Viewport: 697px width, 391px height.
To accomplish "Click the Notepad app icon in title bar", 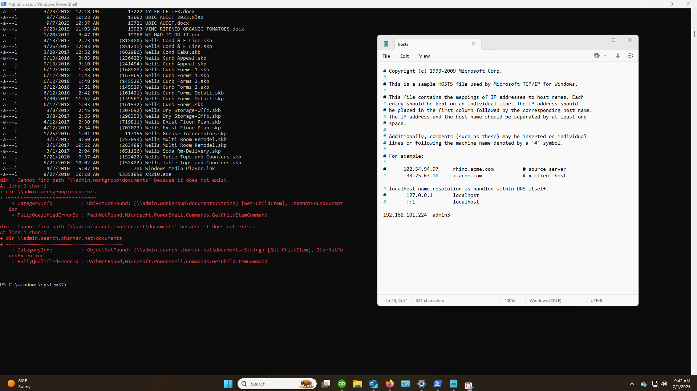I will pyautogui.click(x=386, y=44).
